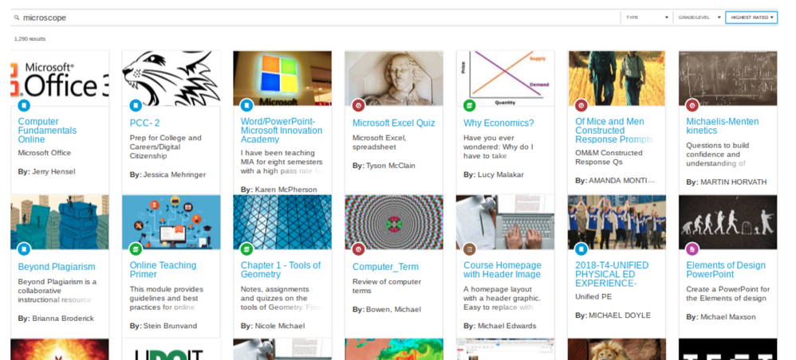Click the psychedelic spiral pattern thumbnail

393,222
